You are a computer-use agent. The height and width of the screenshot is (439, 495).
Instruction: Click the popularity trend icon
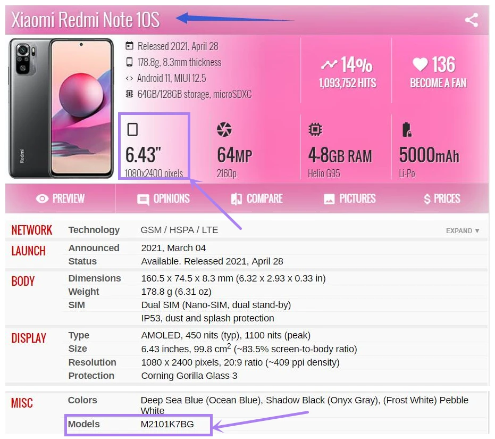329,64
